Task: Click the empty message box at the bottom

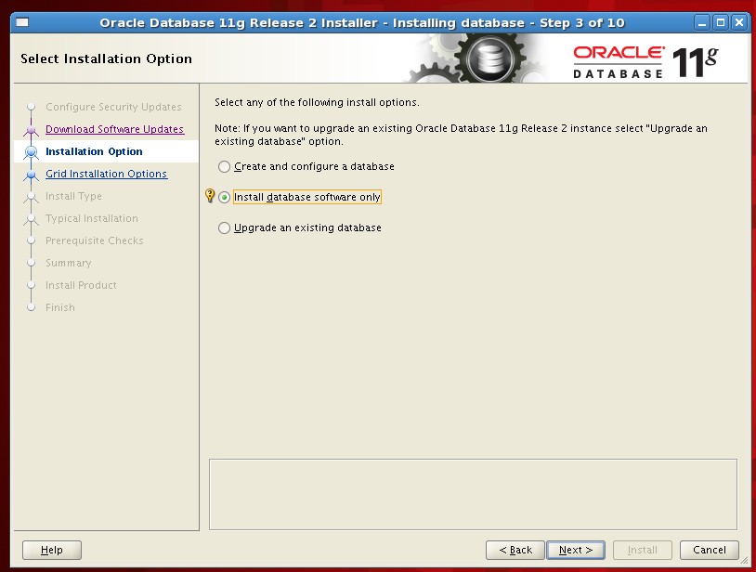Action: [473, 494]
